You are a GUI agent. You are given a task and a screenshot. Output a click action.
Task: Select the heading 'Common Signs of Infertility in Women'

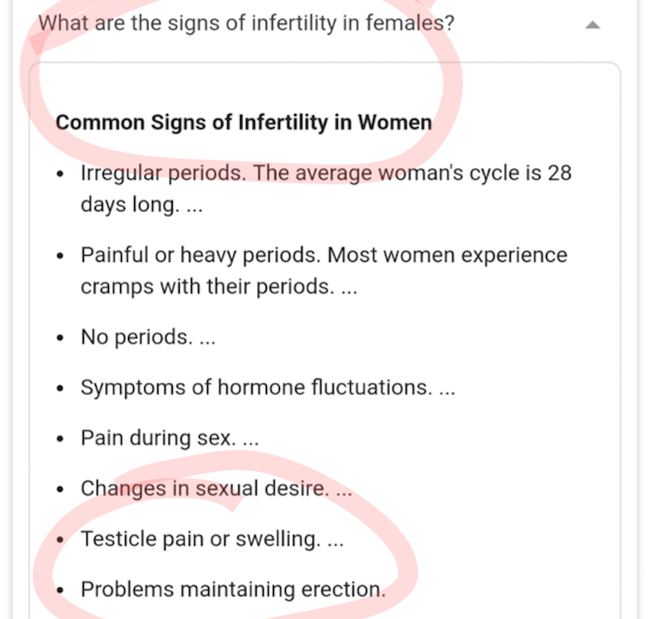click(243, 122)
